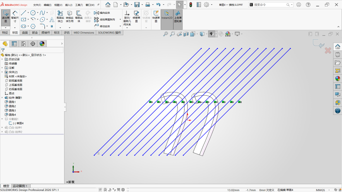This screenshot has width=342, height=192.
Task: Click the Options gear icon
Action: tap(206, 5)
